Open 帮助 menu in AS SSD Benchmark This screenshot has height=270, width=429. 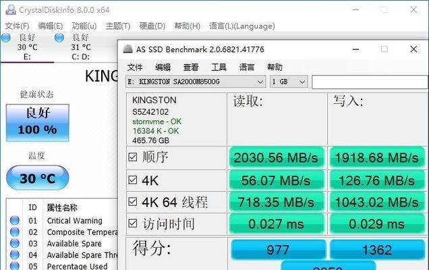275,67
